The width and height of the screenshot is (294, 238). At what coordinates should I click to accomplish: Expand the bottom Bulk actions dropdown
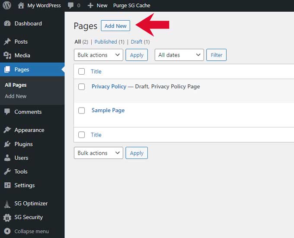click(x=98, y=153)
